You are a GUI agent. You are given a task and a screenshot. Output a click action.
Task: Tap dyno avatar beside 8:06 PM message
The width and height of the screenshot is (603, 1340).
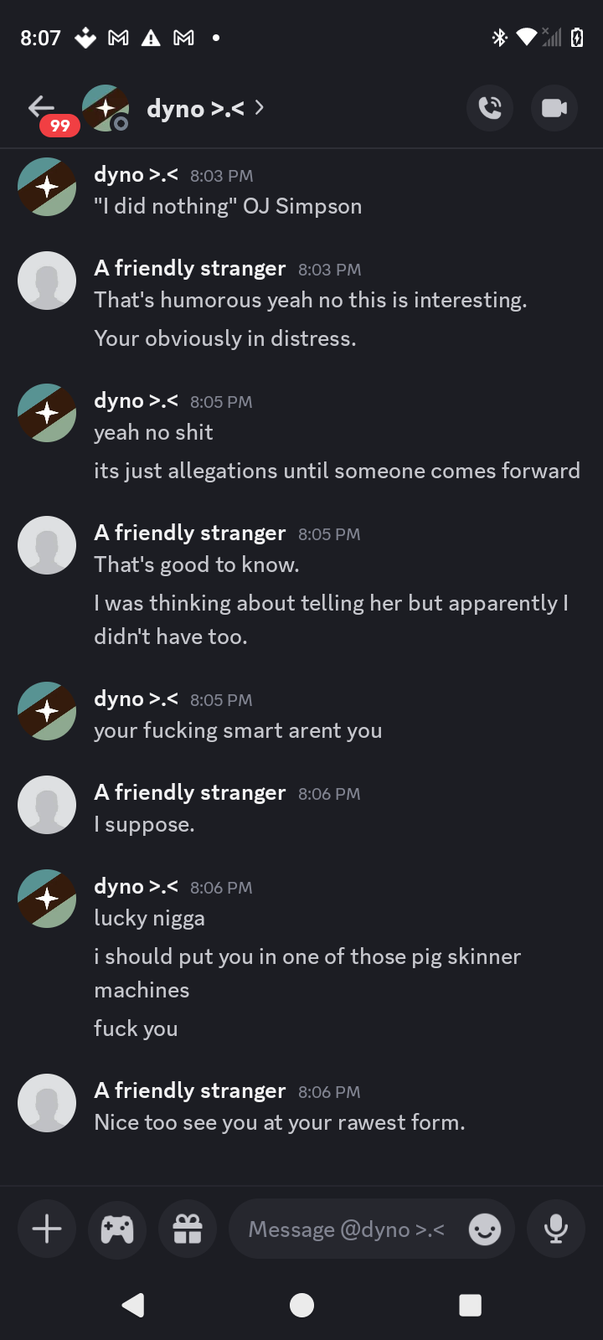(47, 899)
